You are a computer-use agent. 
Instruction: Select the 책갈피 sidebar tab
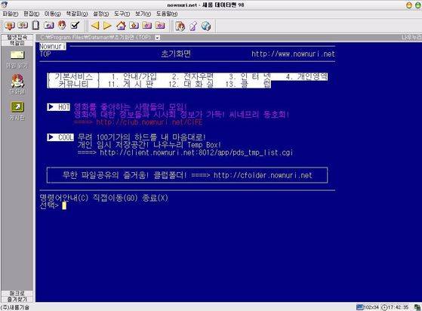pos(17,43)
